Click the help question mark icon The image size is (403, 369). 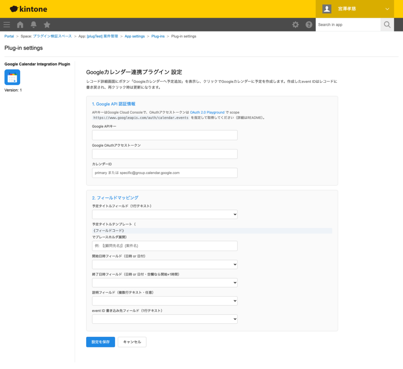(309, 24)
